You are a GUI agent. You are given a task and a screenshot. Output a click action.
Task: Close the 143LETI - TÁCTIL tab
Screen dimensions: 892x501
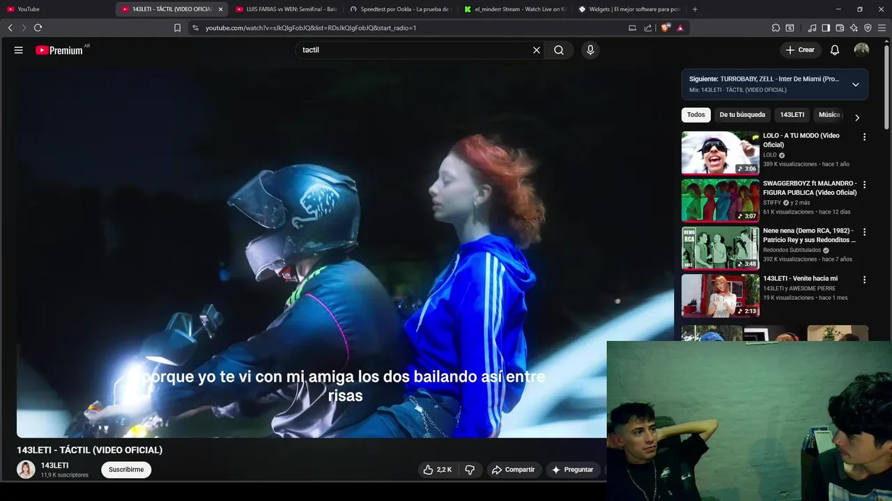(x=221, y=9)
